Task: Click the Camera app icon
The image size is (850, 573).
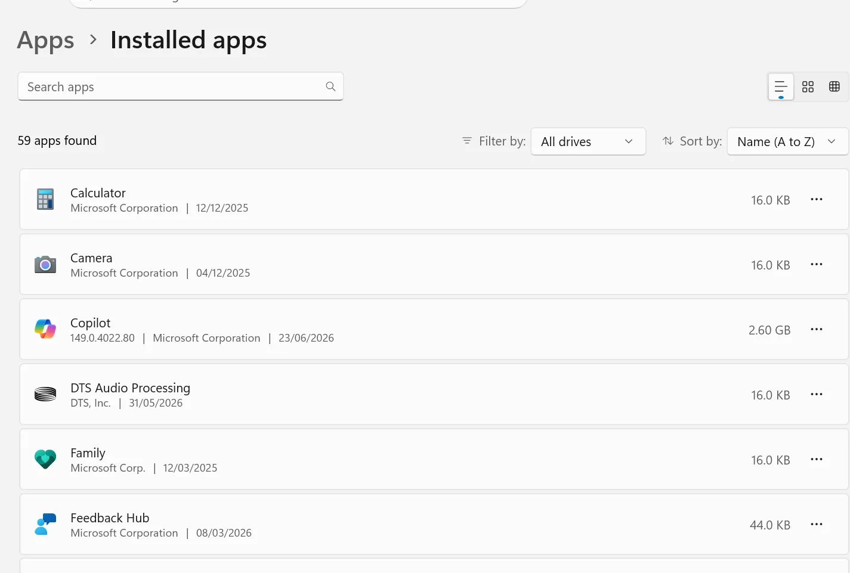Action: 45,264
